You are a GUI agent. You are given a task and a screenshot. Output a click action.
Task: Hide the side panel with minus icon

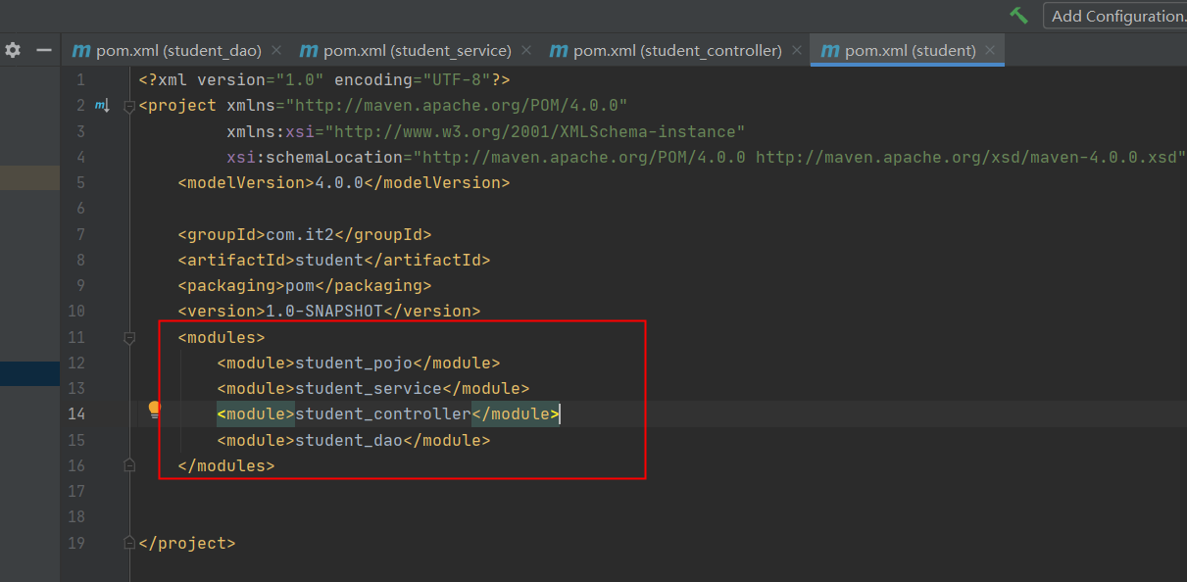pos(43,50)
